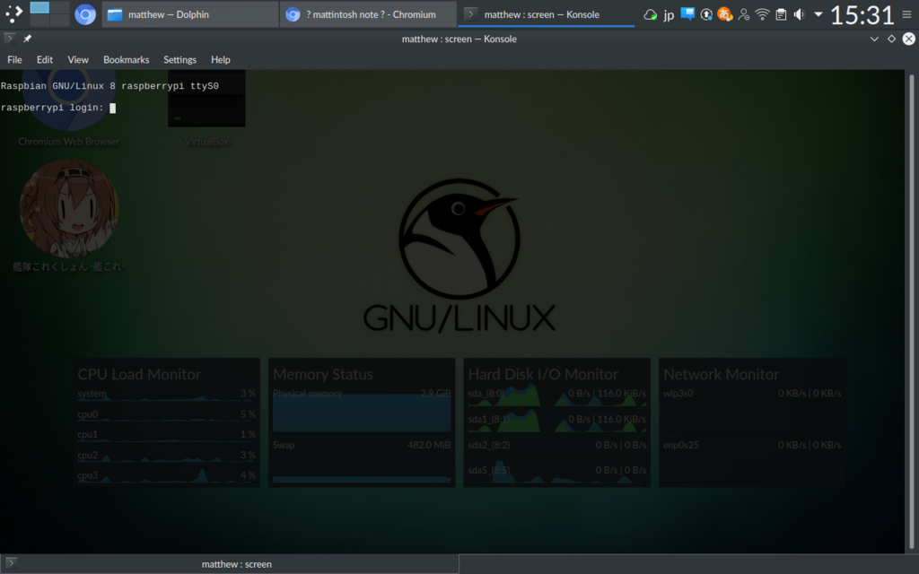Select the highlighted active desktop in the pager
The height and width of the screenshot is (574, 919).
39,7
